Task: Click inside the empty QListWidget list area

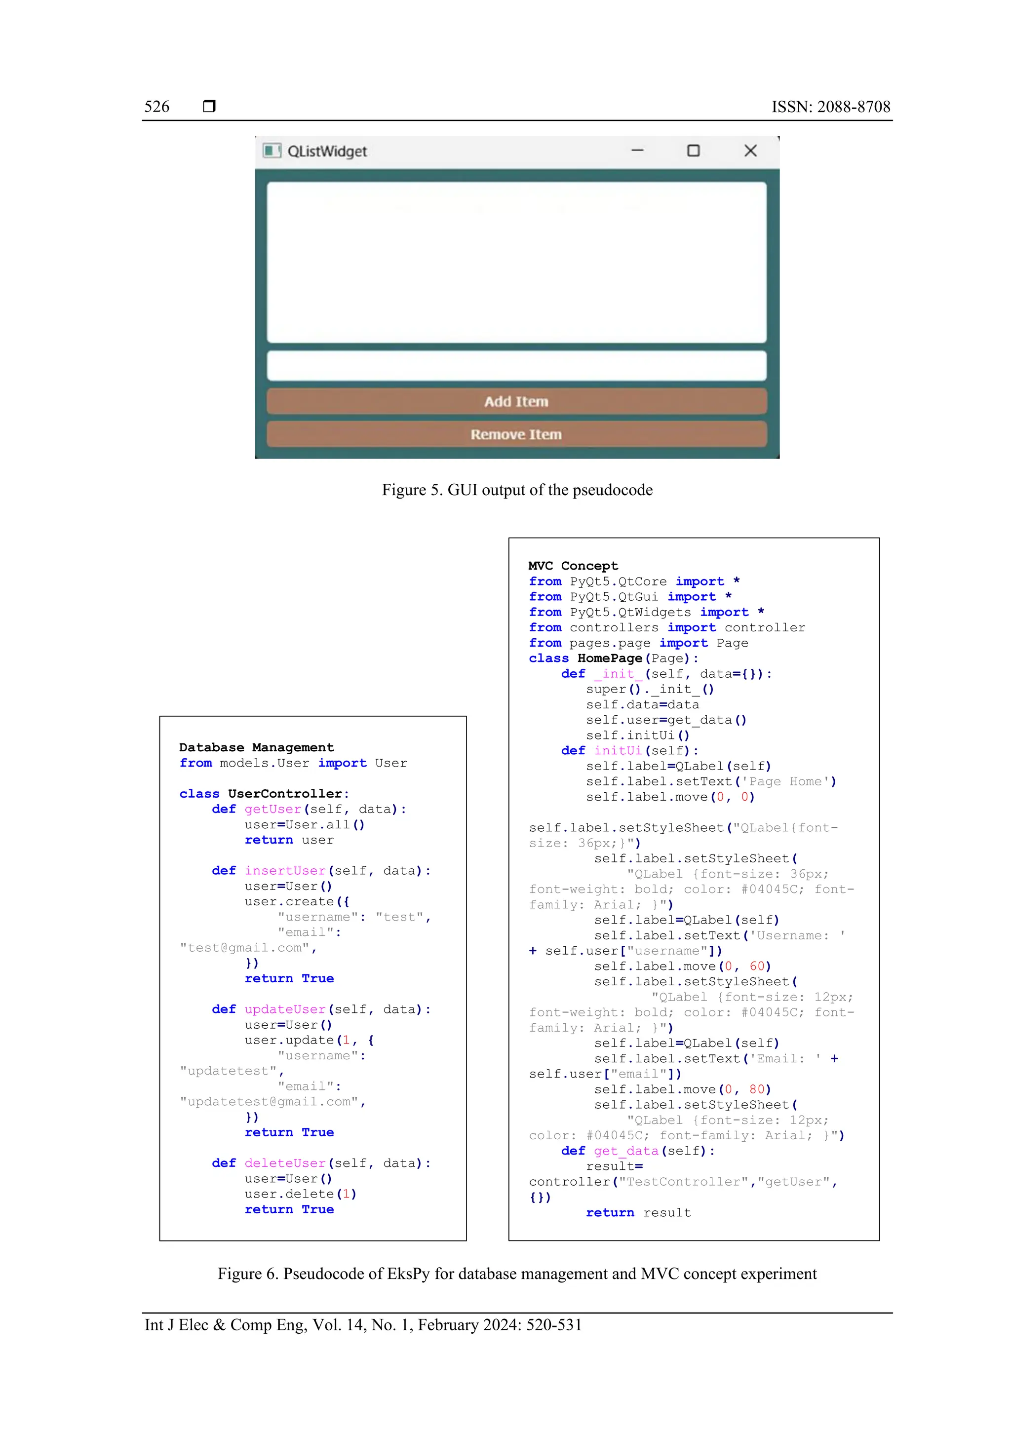Action: (x=516, y=262)
